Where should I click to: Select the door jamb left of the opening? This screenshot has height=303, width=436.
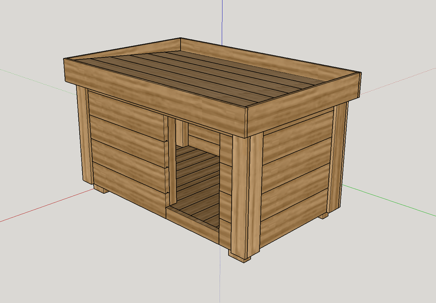172,160
